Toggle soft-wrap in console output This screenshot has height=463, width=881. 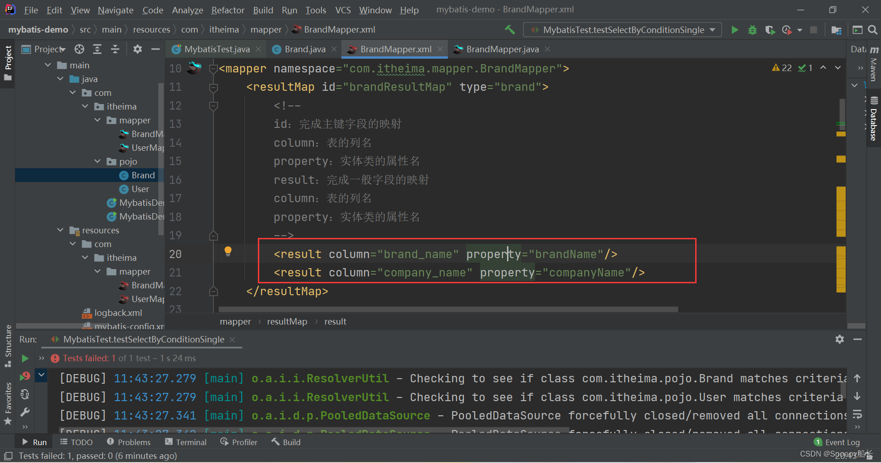tap(857, 414)
